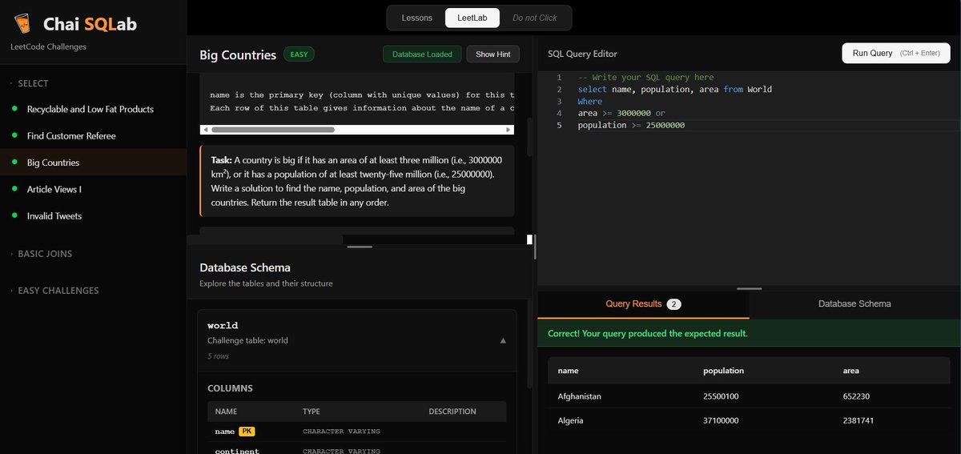Click the horizontal scrollbar thumb in description

click(x=273, y=129)
